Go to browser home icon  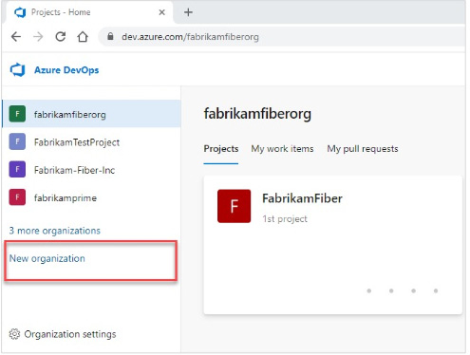tap(83, 37)
